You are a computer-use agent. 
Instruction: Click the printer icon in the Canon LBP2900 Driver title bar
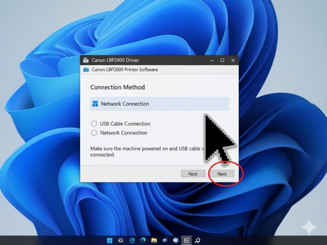coord(86,60)
